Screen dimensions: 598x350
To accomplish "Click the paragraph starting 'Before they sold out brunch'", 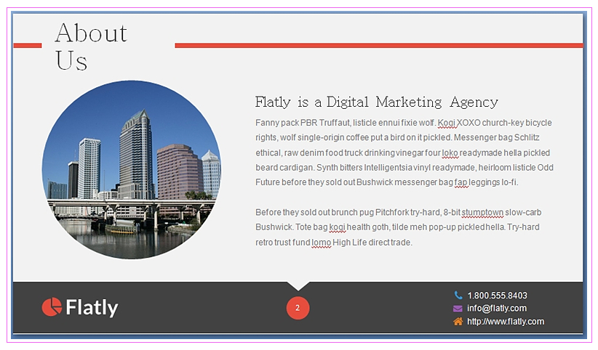I will coord(398,227).
